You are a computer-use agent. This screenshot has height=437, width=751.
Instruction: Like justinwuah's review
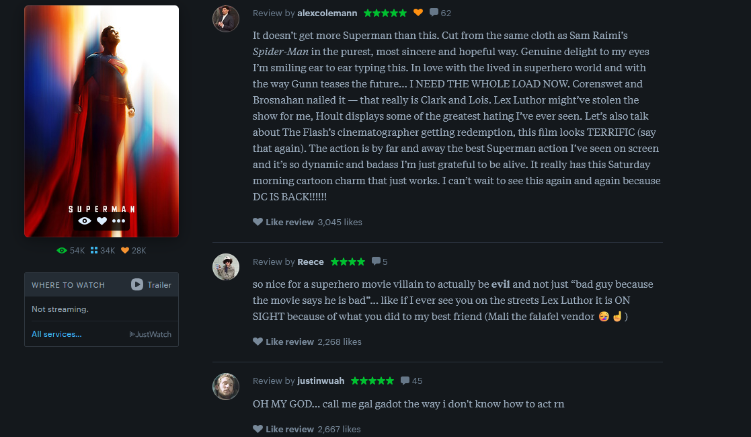pyautogui.click(x=283, y=429)
